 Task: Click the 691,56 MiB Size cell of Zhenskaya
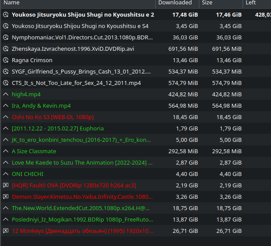(x=227, y=49)
